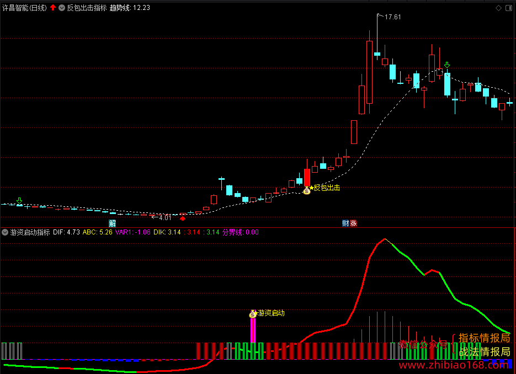This screenshot has width=516, height=374.
Task: Click the 财 marker at the chart bottom
Action: coord(345,223)
